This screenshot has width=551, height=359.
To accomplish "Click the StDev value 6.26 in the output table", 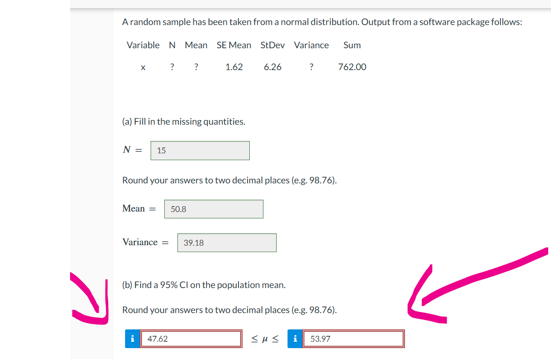I will pyautogui.click(x=272, y=67).
